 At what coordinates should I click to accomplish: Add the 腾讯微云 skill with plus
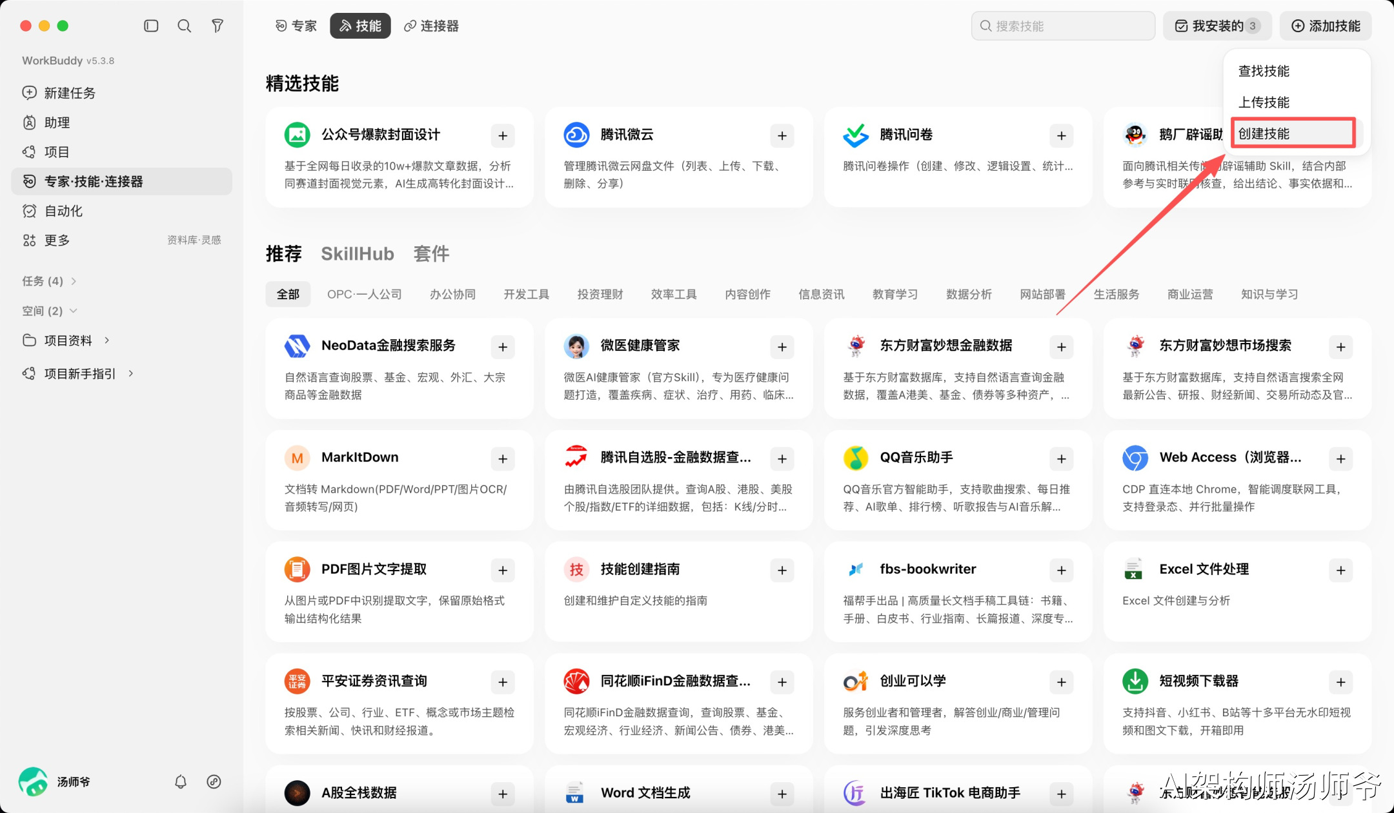pos(782,135)
